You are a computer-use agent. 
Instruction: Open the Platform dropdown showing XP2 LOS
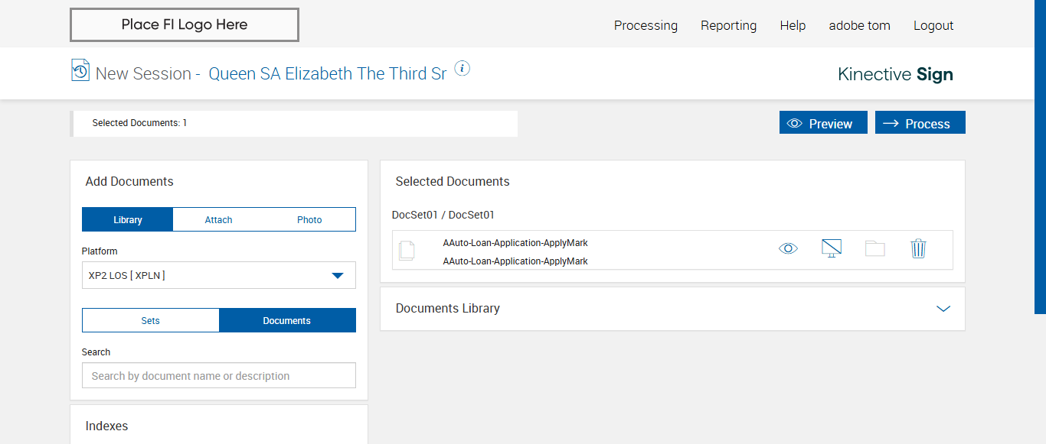tap(218, 275)
